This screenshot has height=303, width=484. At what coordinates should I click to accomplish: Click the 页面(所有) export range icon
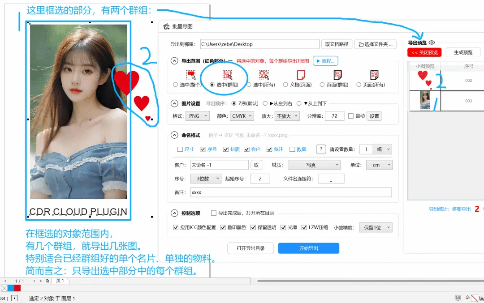pyautogui.click(x=374, y=75)
